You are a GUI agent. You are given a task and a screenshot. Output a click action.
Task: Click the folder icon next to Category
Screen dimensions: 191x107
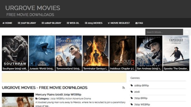(x=37, y=99)
